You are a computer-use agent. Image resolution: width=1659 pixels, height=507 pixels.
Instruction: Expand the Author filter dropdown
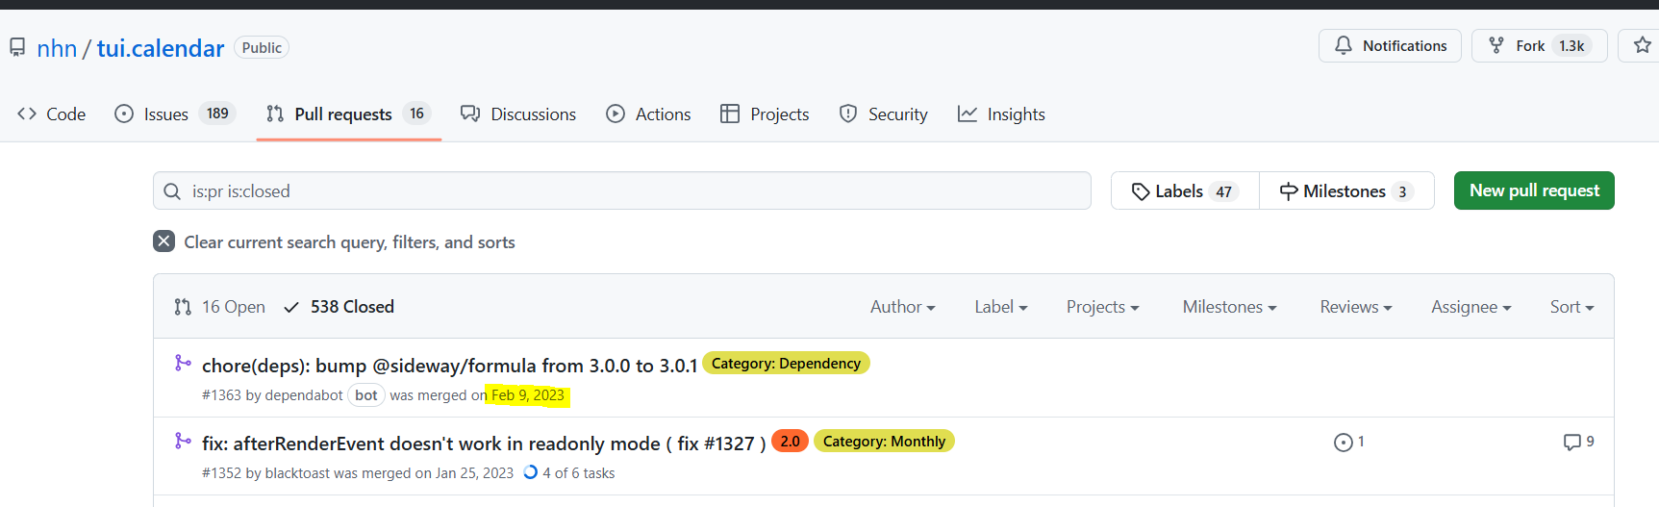(x=902, y=307)
